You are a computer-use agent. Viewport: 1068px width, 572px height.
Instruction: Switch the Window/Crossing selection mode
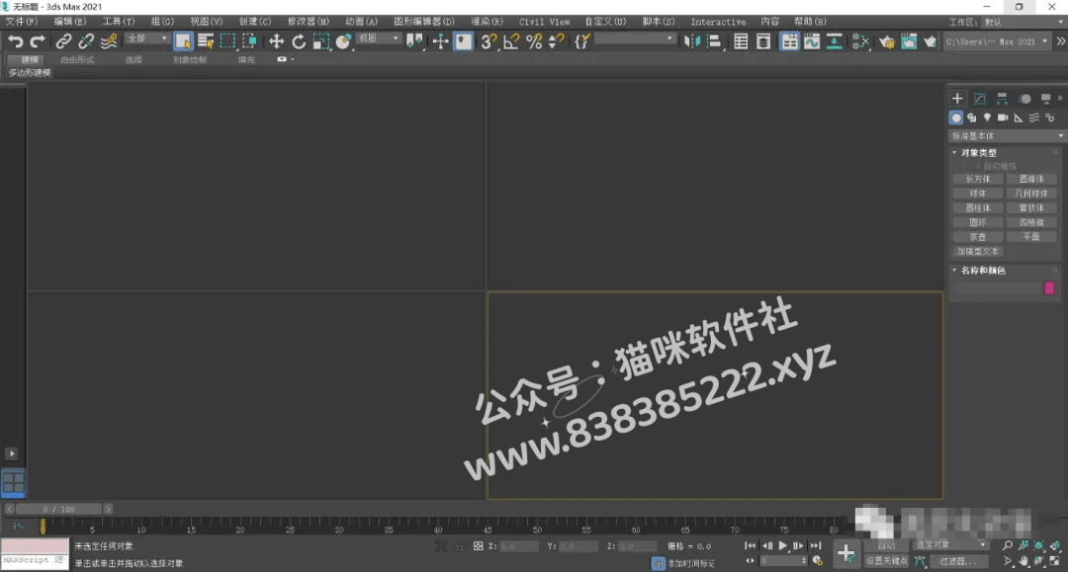click(x=249, y=41)
